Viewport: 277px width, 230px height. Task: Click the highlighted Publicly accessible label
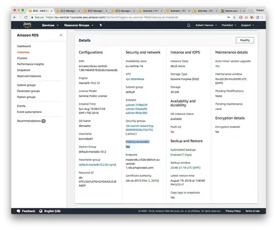pos(137,142)
